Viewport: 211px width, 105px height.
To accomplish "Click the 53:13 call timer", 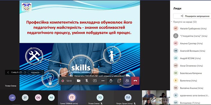I will (x=69, y=81).
